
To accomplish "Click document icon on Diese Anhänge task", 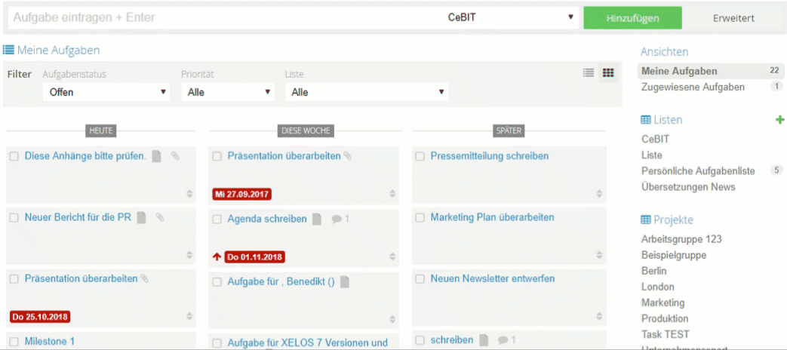I will [157, 156].
